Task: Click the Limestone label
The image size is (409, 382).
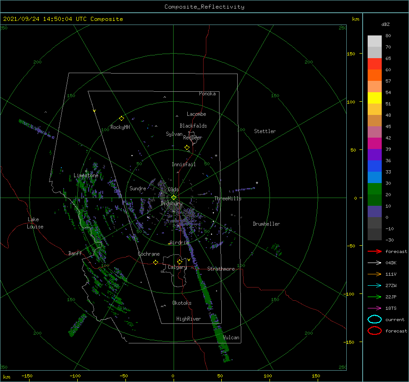Action: pyautogui.click(x=86, y=175)
